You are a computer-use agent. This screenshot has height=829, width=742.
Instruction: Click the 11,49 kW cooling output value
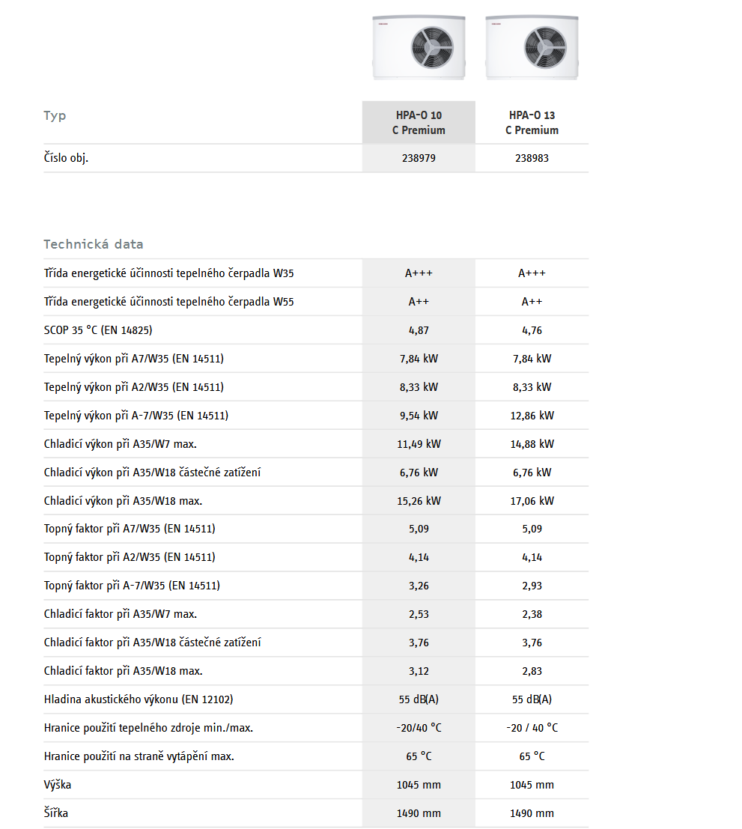(419, 444)
